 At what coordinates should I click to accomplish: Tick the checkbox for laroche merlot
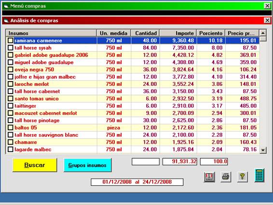11,84
